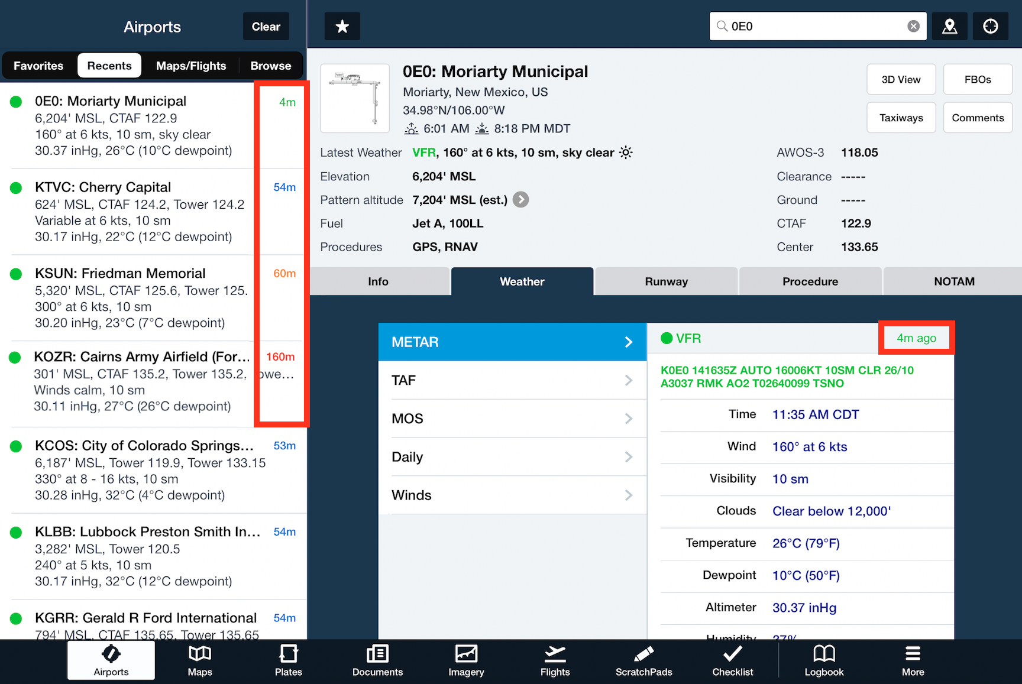Screen dimensions: 1022x684
Task: Open the Winds aloft row
Action: click(512, 495)
